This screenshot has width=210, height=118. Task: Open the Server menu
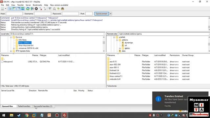pos(28,5)
